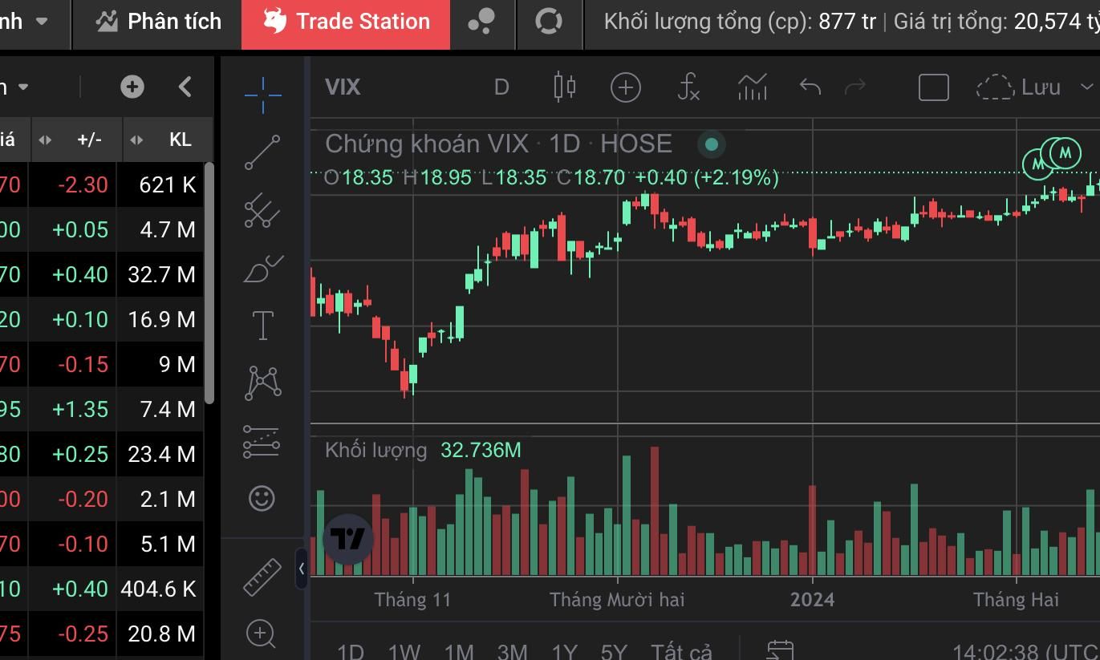Screen dimensions: 1100x660
Task: Click the three-circles icon in the top bar
Action: [481, 22]
